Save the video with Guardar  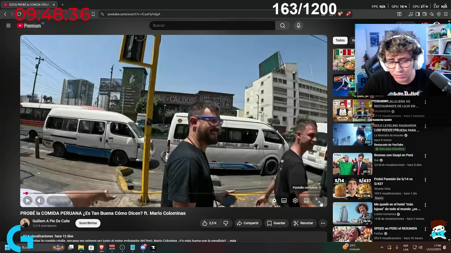[x=276, y=223]
